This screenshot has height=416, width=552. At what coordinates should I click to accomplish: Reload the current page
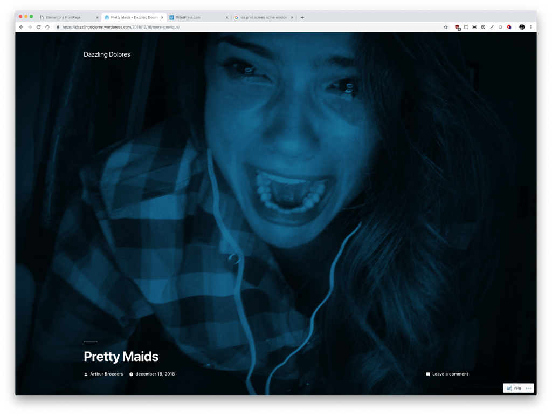39,27
